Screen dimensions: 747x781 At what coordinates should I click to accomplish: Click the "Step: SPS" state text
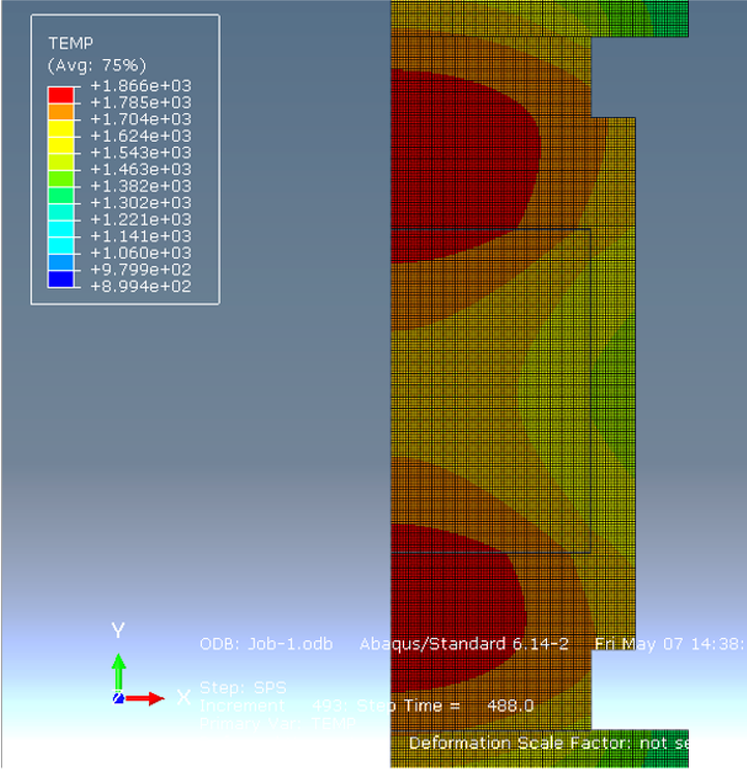click(242, 686)
